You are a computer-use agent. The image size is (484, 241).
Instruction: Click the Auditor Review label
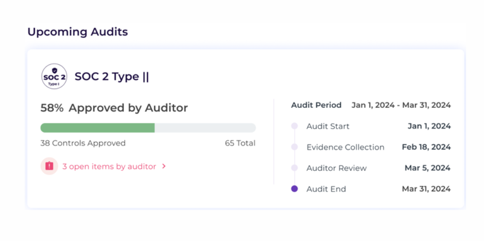point(337,168)
